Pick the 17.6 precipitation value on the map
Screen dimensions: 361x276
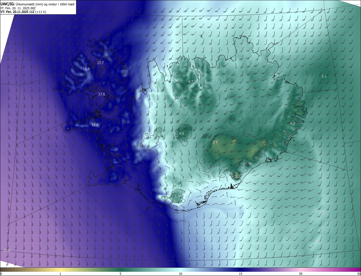[x=102, y=94]
